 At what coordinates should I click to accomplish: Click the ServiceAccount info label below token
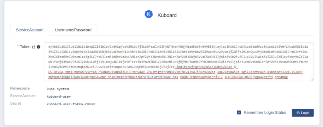(23, 96)
